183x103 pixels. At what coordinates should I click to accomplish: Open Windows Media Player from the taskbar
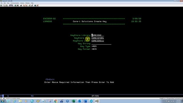(26, 101)
